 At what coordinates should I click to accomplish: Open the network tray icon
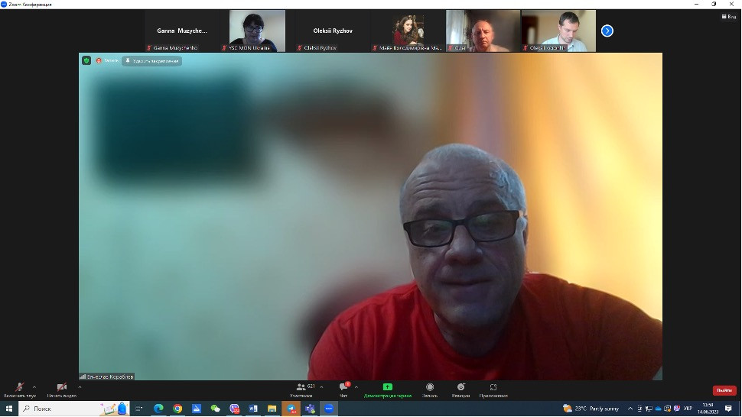[649, 409]
